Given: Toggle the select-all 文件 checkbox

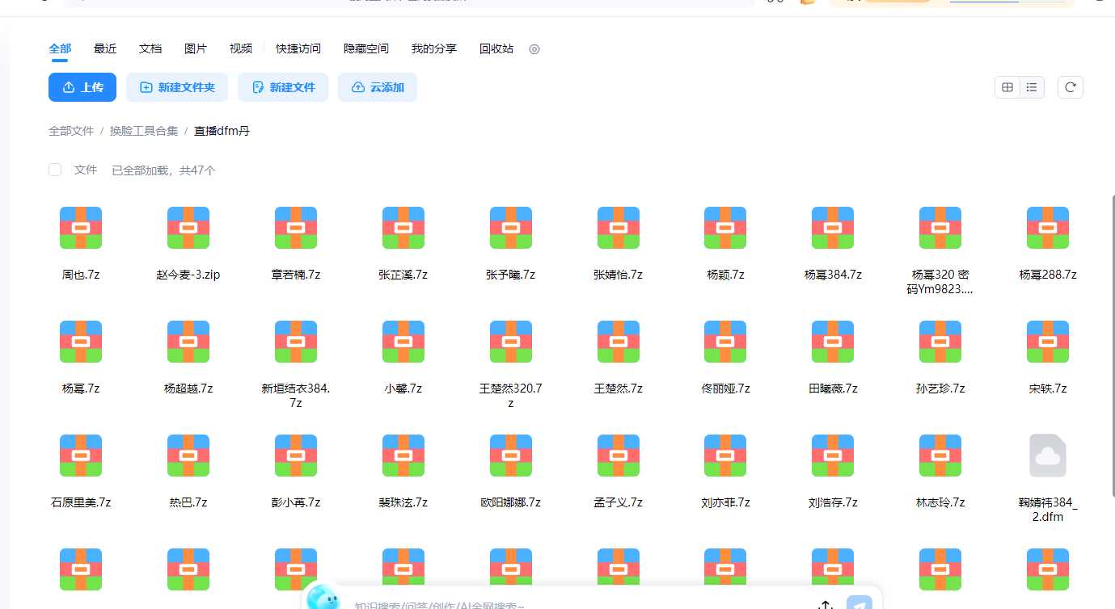Looking at the screenshot, I should [x=55, y=170].
